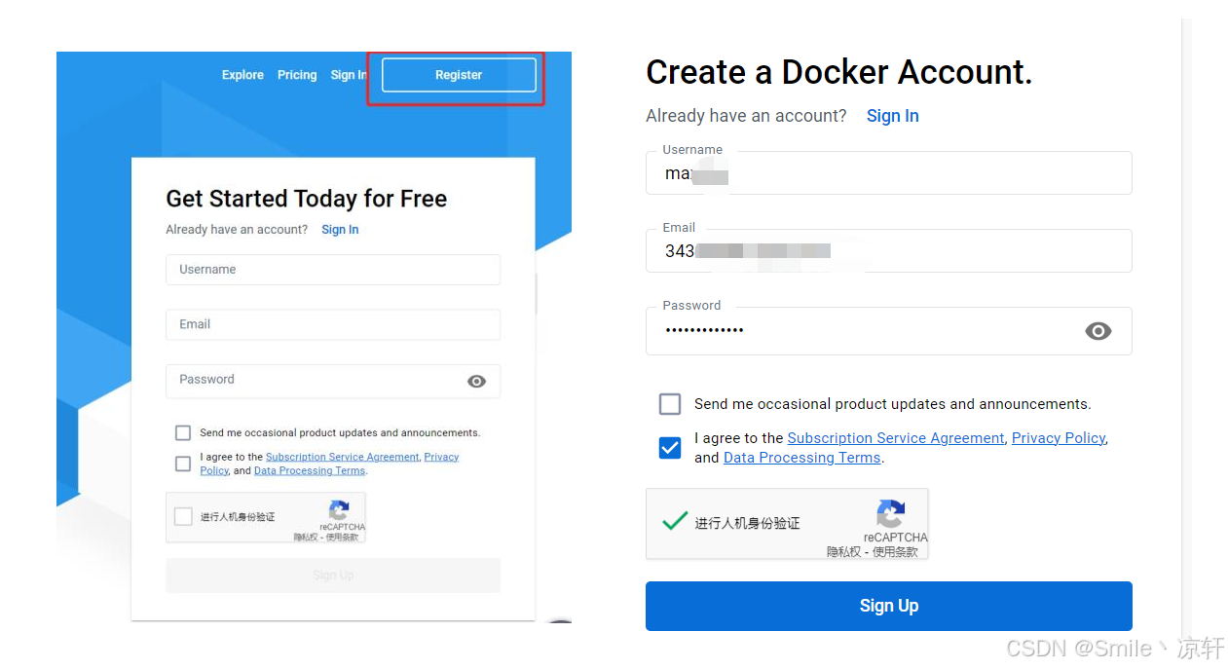Toggle password visibility eye in Get Started form
1228x669 pixels.
[x=476, y=382]
